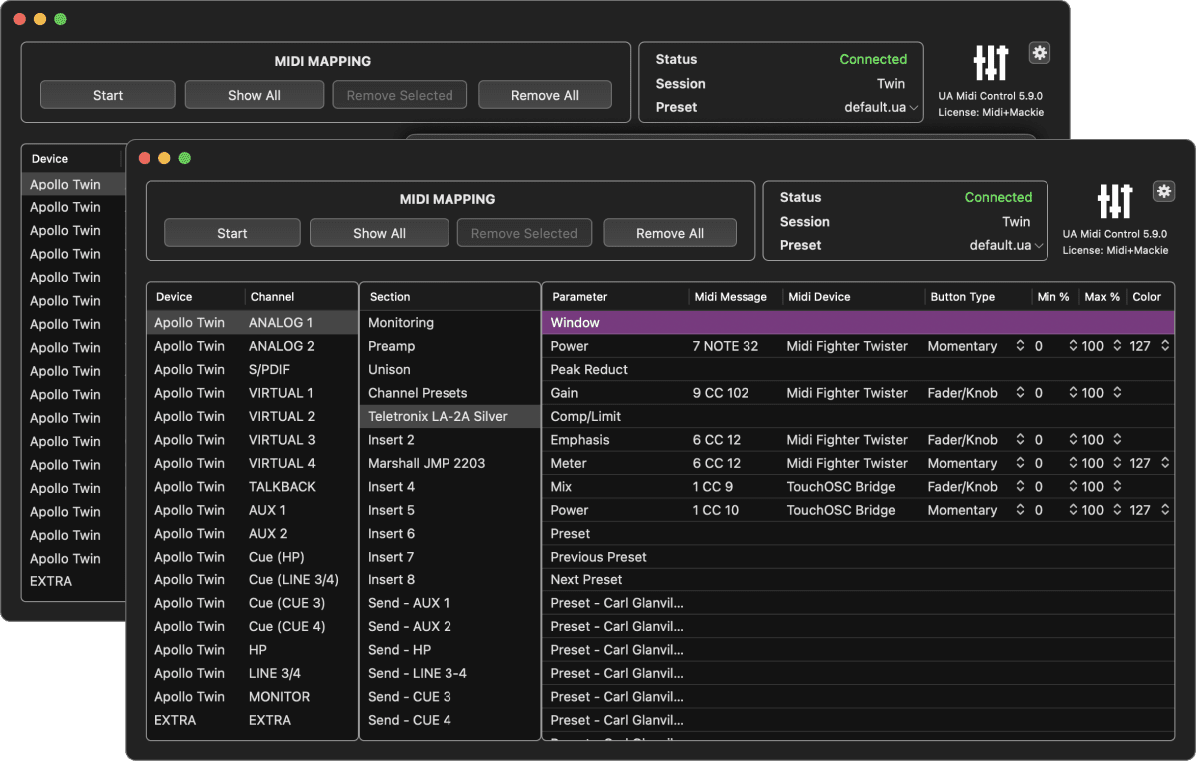Screen dimensions: 1197x761
Task: Adjust Min % stepper on first Power row
Action: coord(1073,346)
